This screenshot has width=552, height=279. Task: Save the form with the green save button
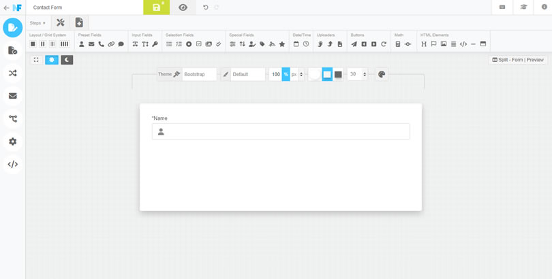[156, 7]
